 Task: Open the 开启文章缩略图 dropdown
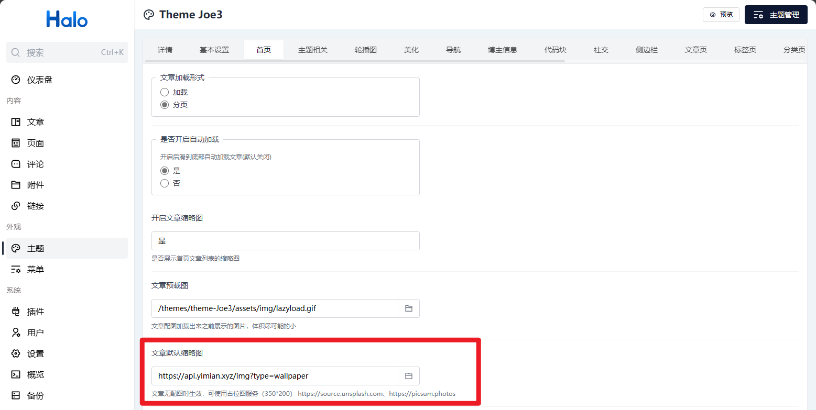click(x=286, y=241)
